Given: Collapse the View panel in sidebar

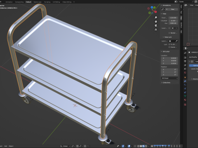Looking at the screenshot, I should [162, 14].
